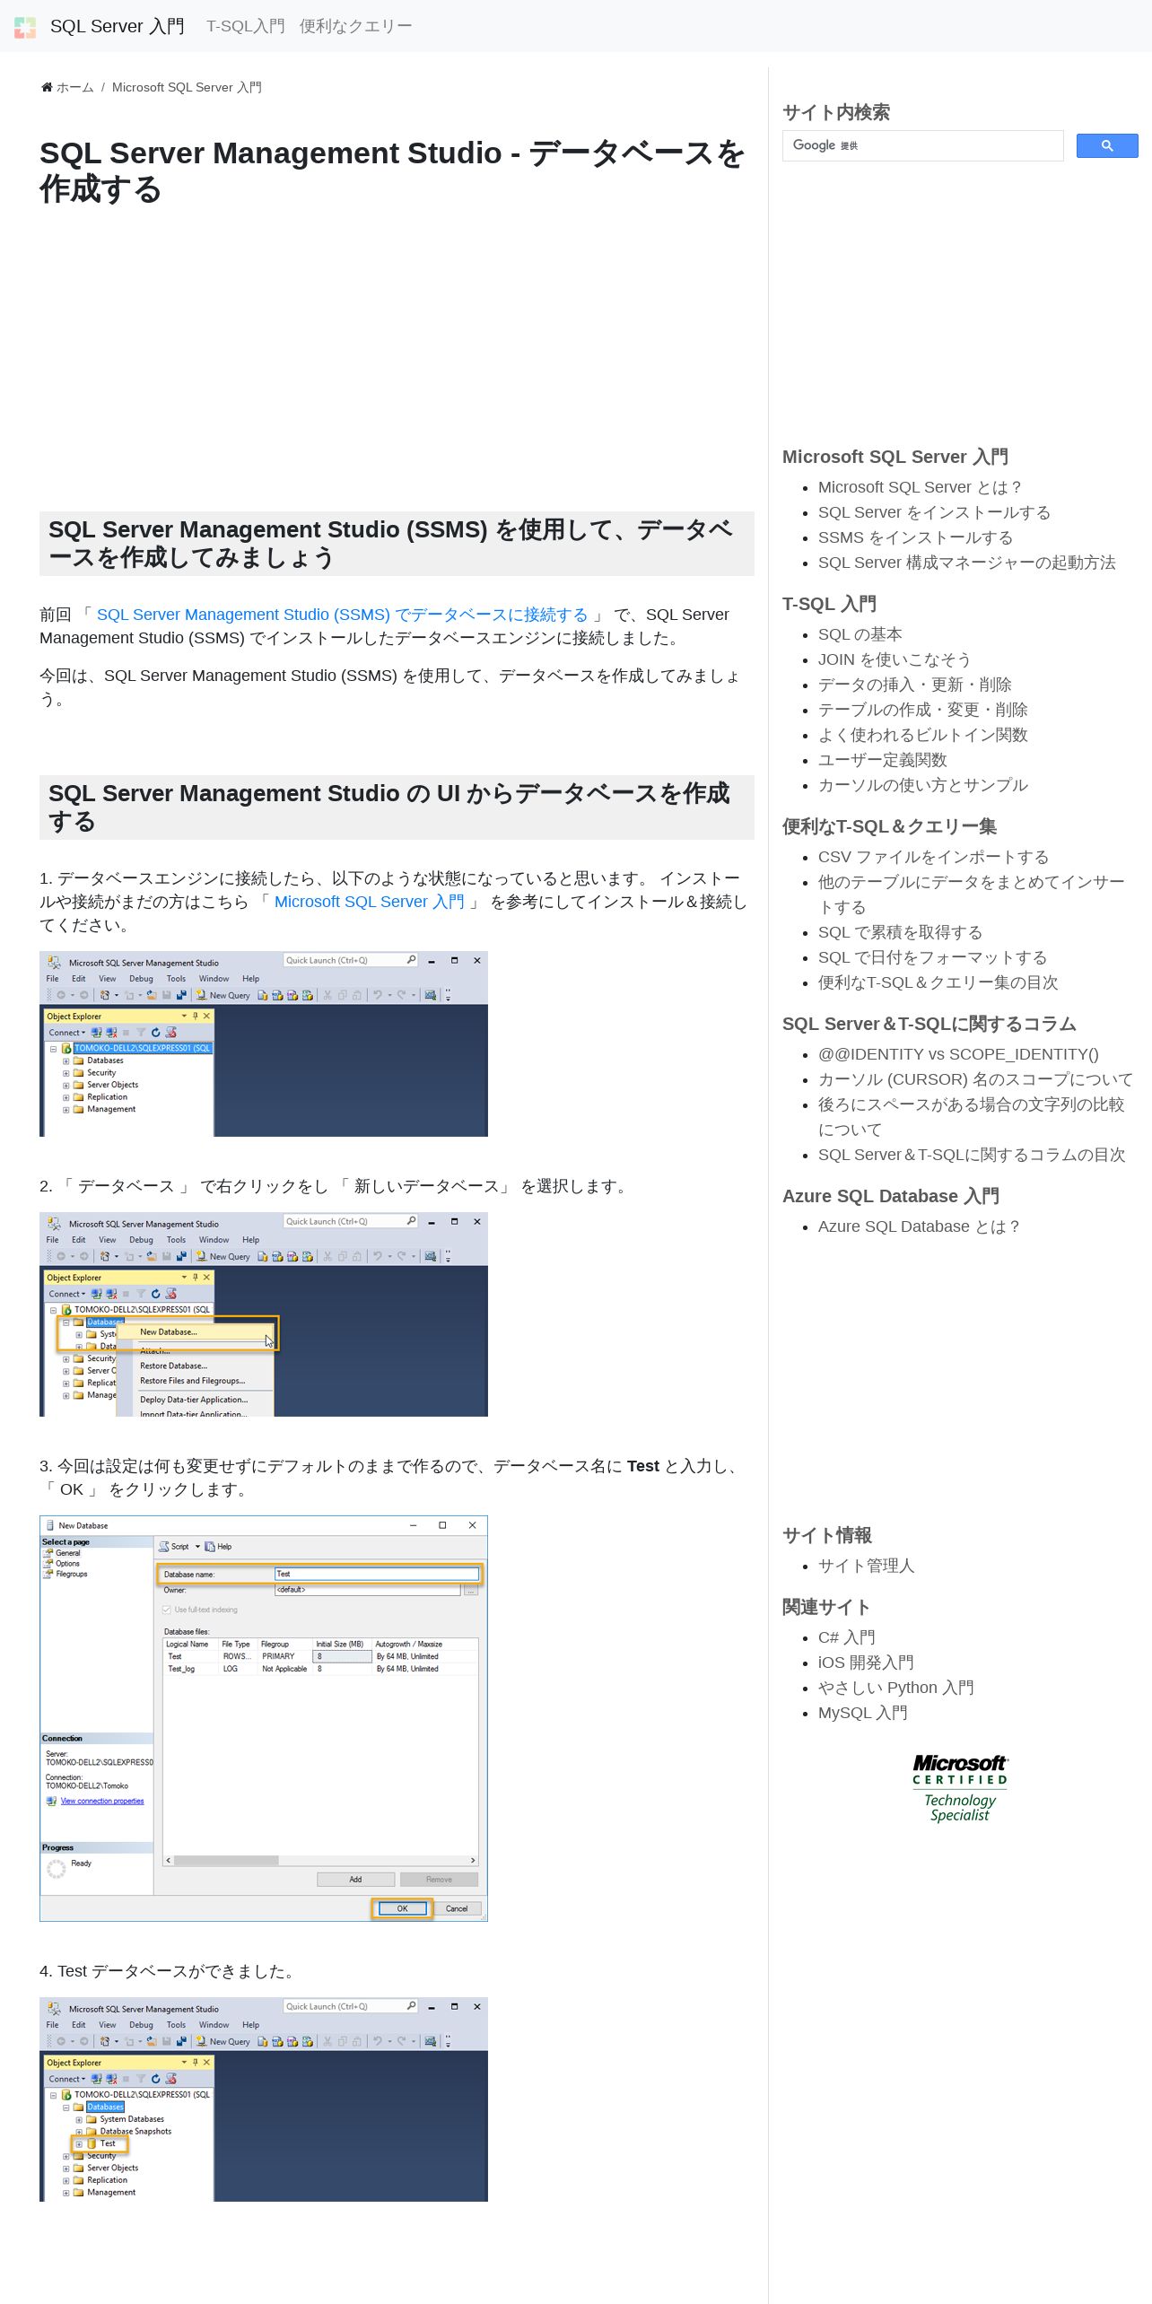Open the iOS 開発入門 related site link
Image resolution: width=1152 pixels, height=2304 pixels.
coord(866,1663)
